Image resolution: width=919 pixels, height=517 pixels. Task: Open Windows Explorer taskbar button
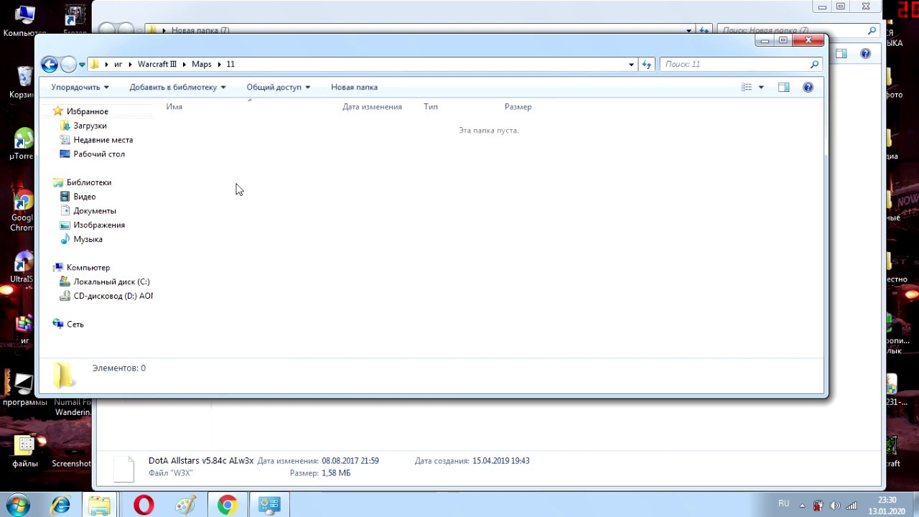tap(99, 505)
